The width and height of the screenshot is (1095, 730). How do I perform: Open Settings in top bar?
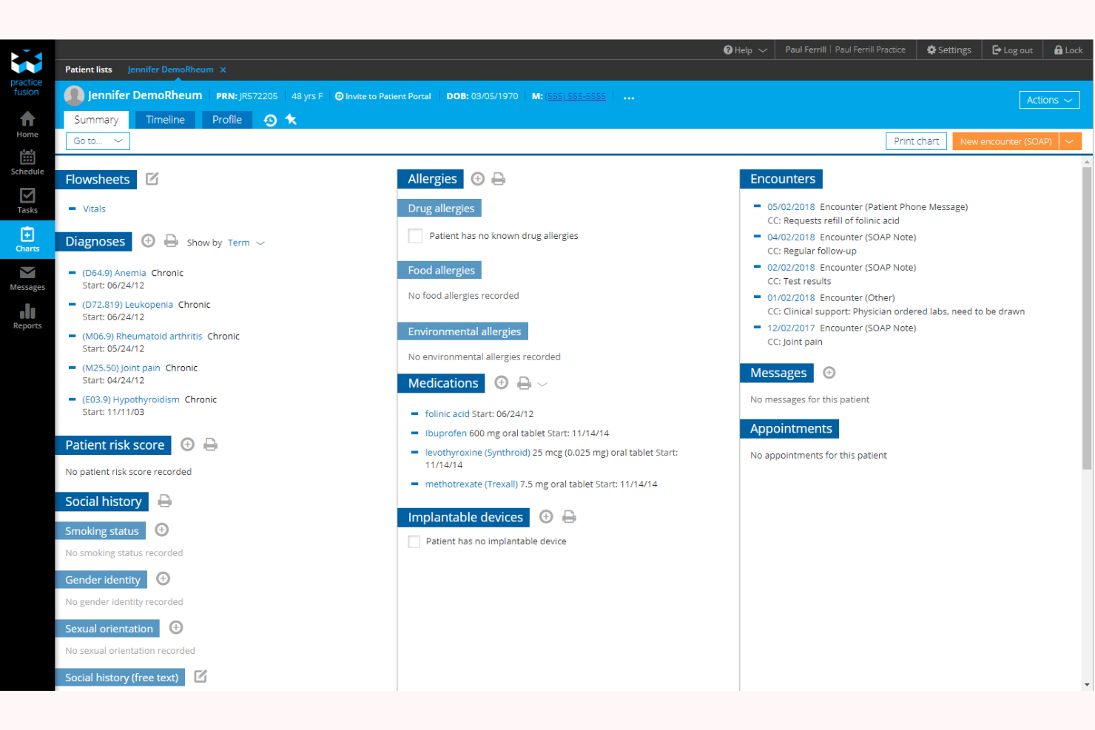(949, 50)
